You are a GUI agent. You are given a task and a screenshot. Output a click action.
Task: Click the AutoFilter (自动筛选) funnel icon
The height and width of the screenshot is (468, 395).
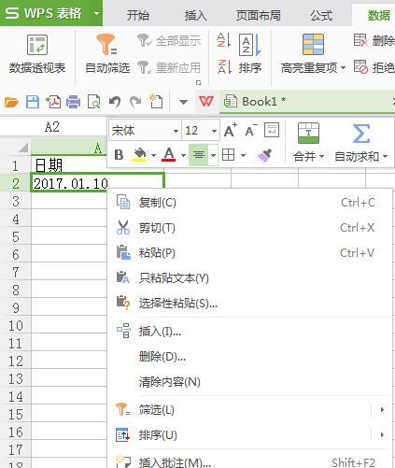tap(106, 45)
